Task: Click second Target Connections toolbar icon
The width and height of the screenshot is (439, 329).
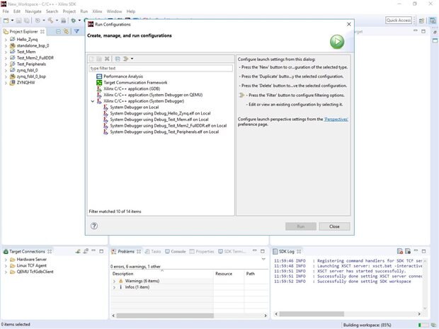Action: tap(86, 251)
